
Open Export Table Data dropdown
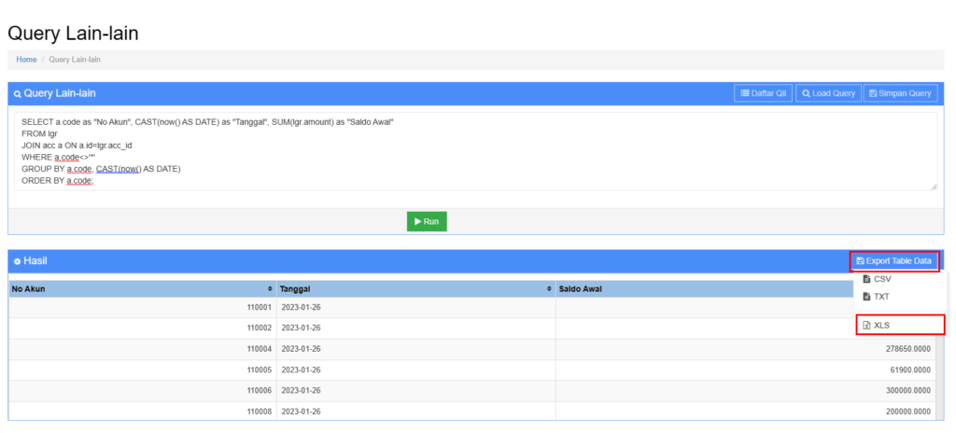coord(893,261)
